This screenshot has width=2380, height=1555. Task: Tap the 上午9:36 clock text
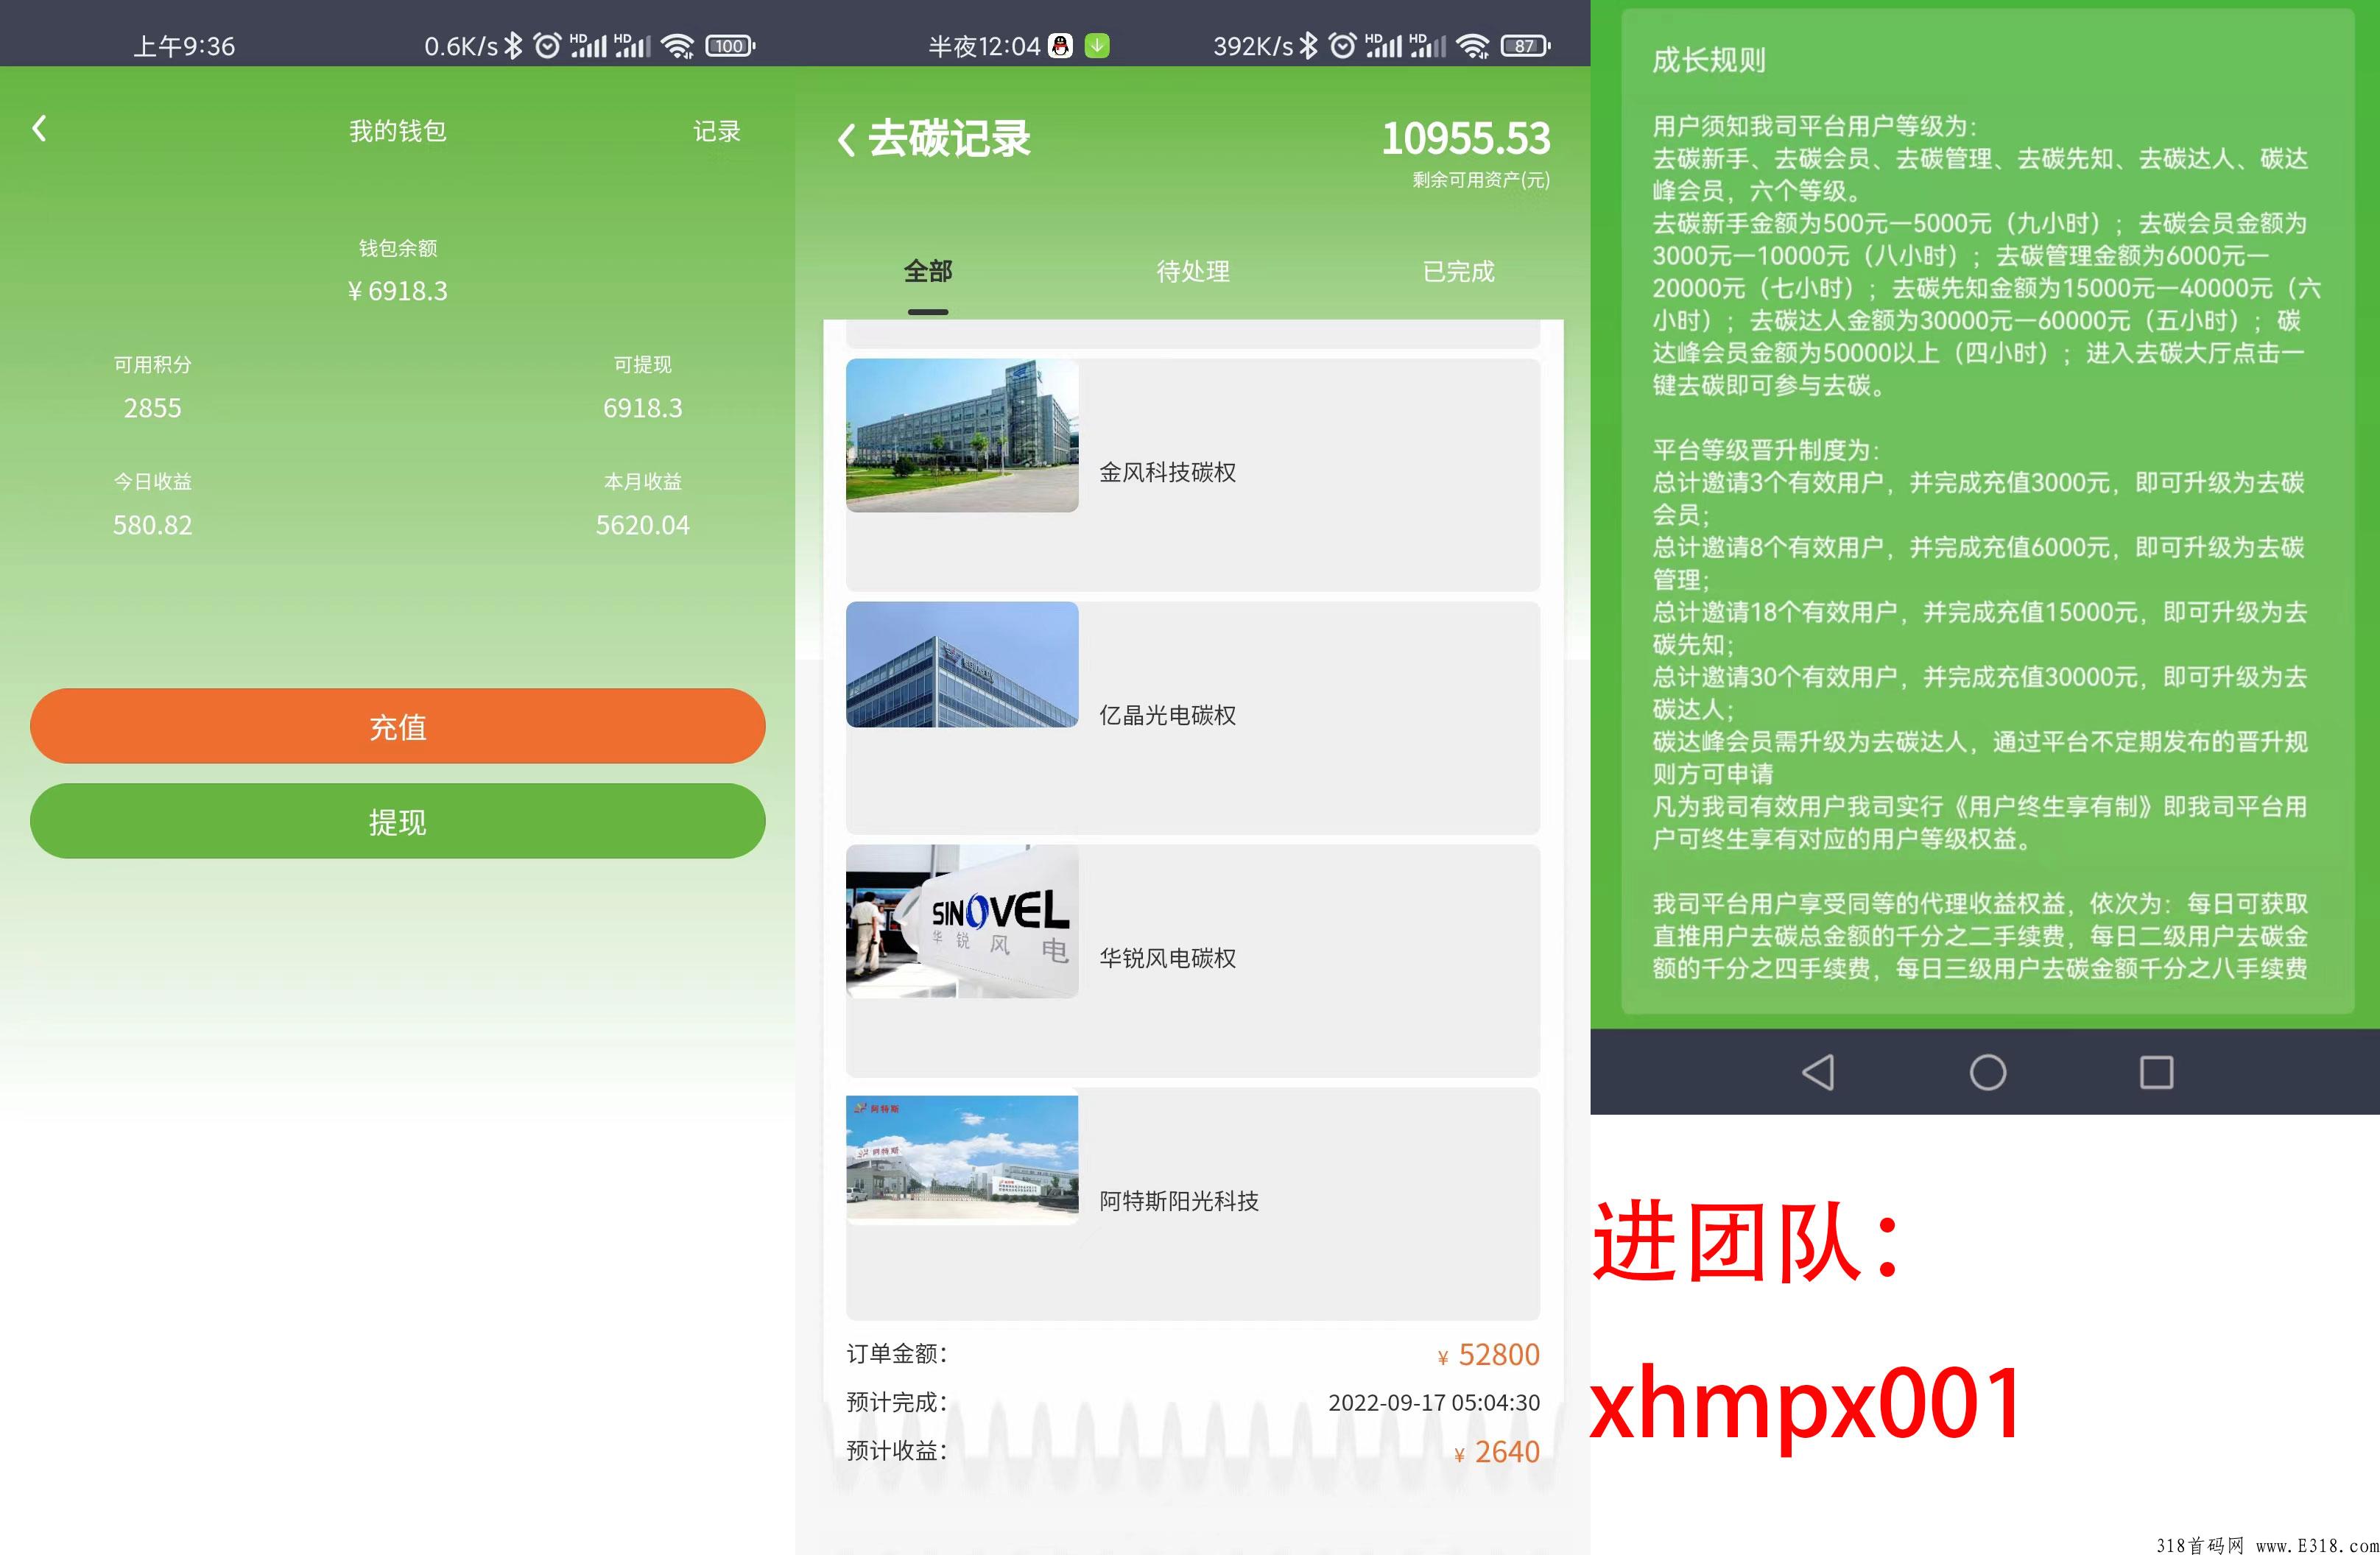tap(184, 46)
